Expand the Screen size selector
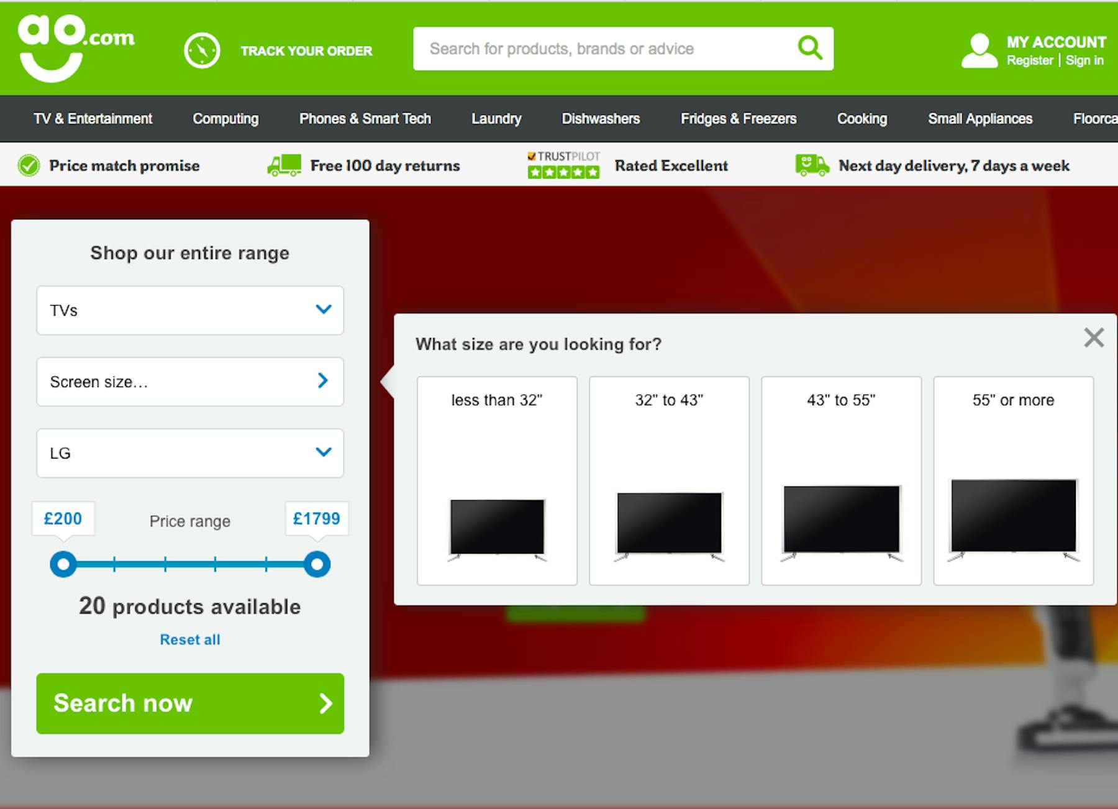 pyautogui.click(x=190, y=382)
